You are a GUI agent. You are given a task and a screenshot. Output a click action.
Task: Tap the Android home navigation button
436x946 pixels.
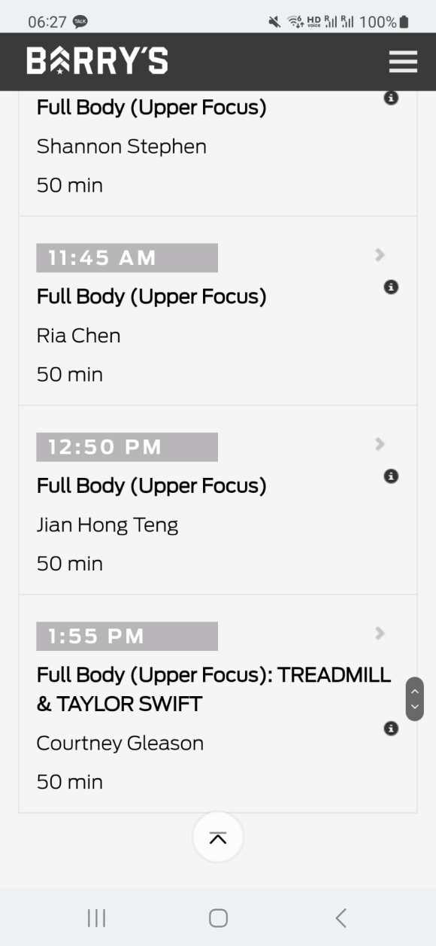[x=218, y=917]
